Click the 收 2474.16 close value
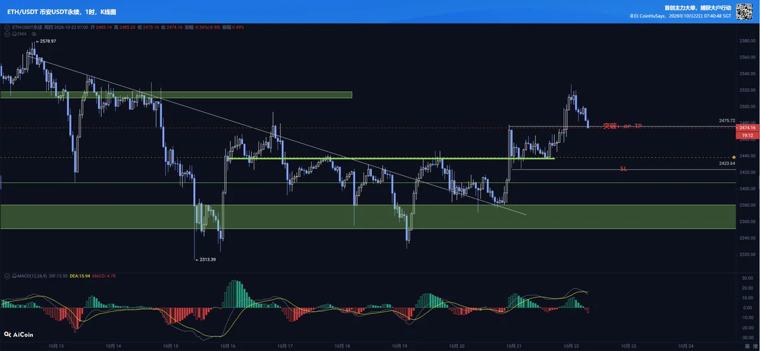 (x=174, y=27)
